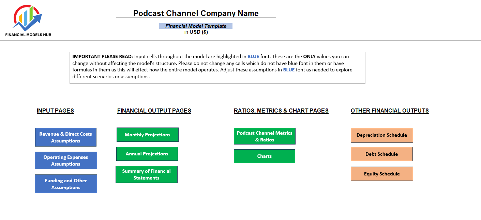Open the Depreciation Schedule
481x220 pixels.
point(382,135)
